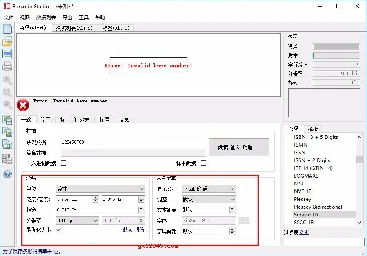
Task: Open the 单位 dropdown showing 英寸
Action: pos(100,189)
